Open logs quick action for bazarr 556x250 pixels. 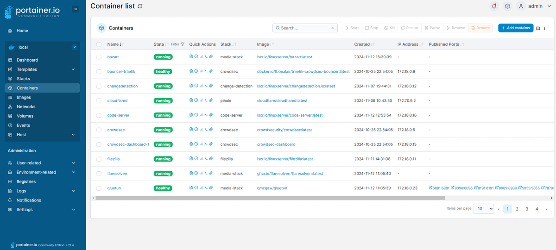[191, 57]
